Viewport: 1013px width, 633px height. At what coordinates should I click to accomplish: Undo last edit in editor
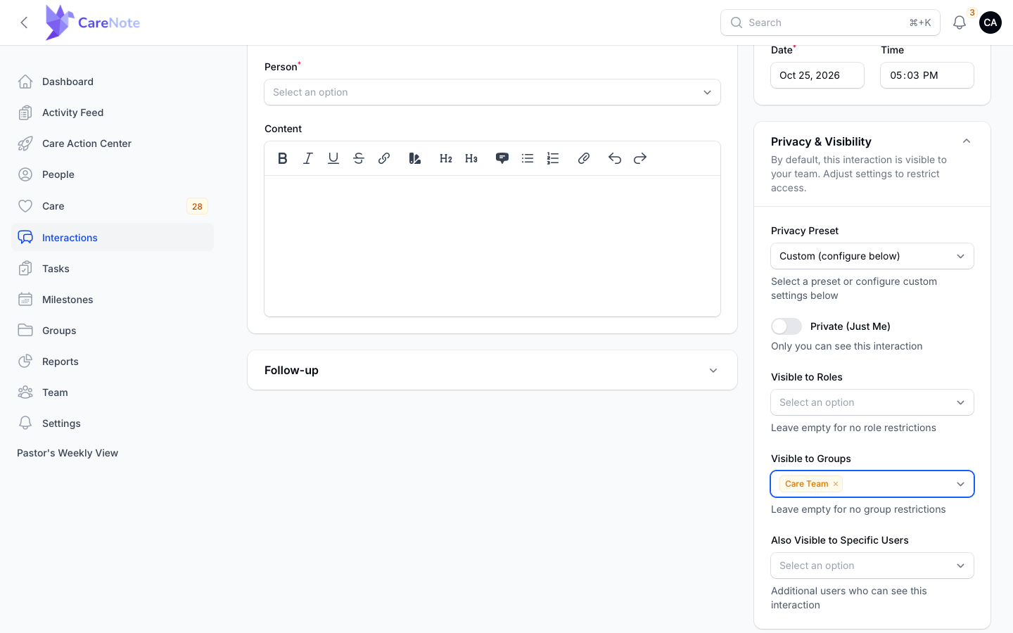615,158
